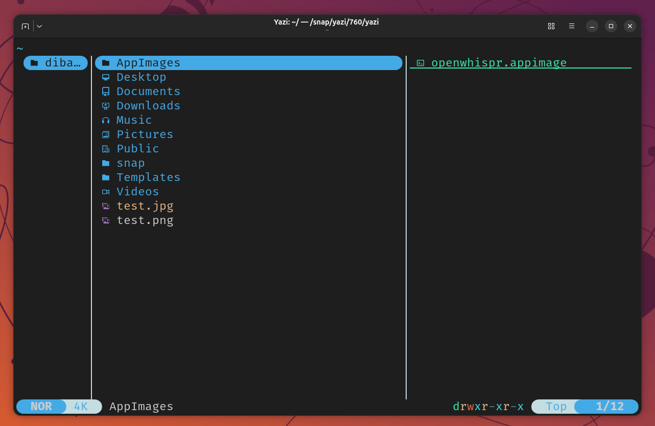Click the picture icon beside test.jpg
This screenshot has width=655, height=426.
click(106, 206)
